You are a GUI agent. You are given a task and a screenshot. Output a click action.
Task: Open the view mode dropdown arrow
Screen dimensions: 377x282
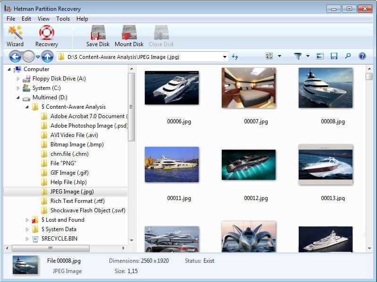coord(279,56)
